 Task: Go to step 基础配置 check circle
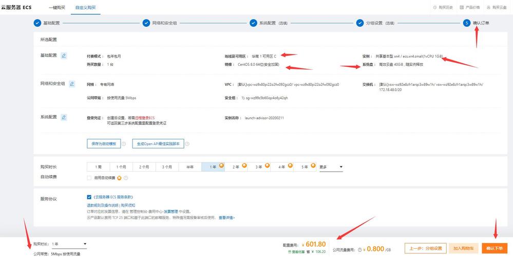pos(37,23)
